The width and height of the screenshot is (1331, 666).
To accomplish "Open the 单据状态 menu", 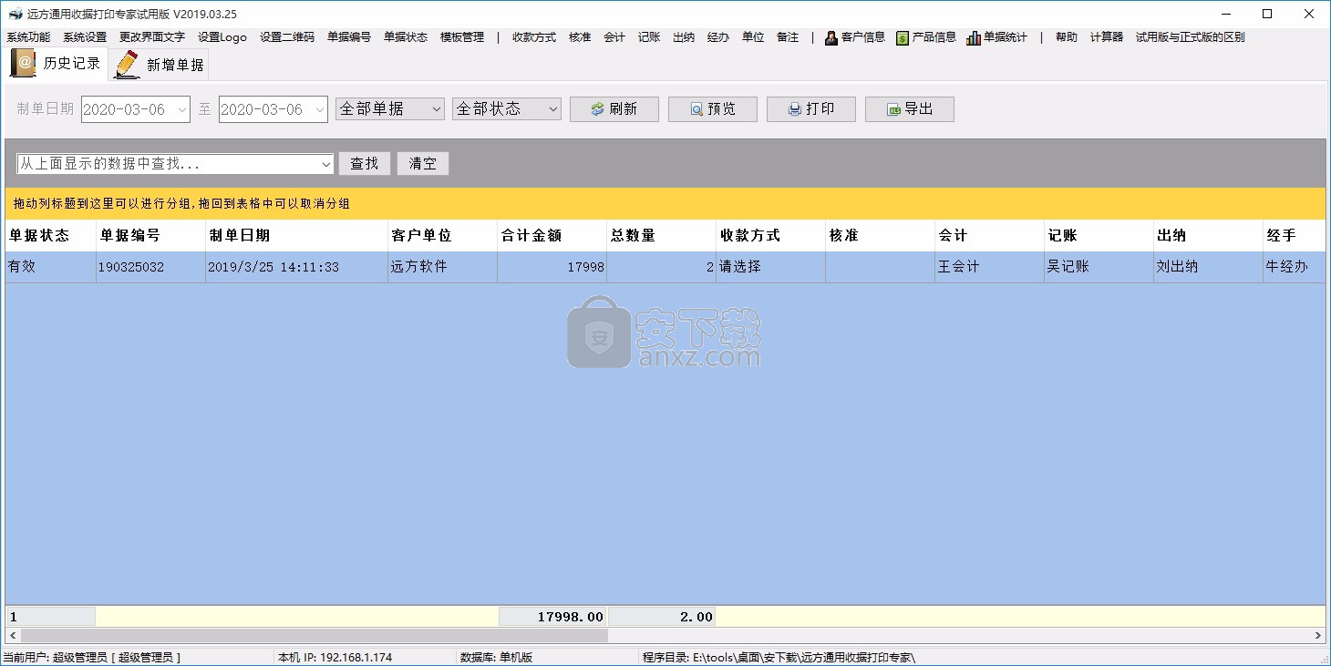I will click(x=406, y=37).
